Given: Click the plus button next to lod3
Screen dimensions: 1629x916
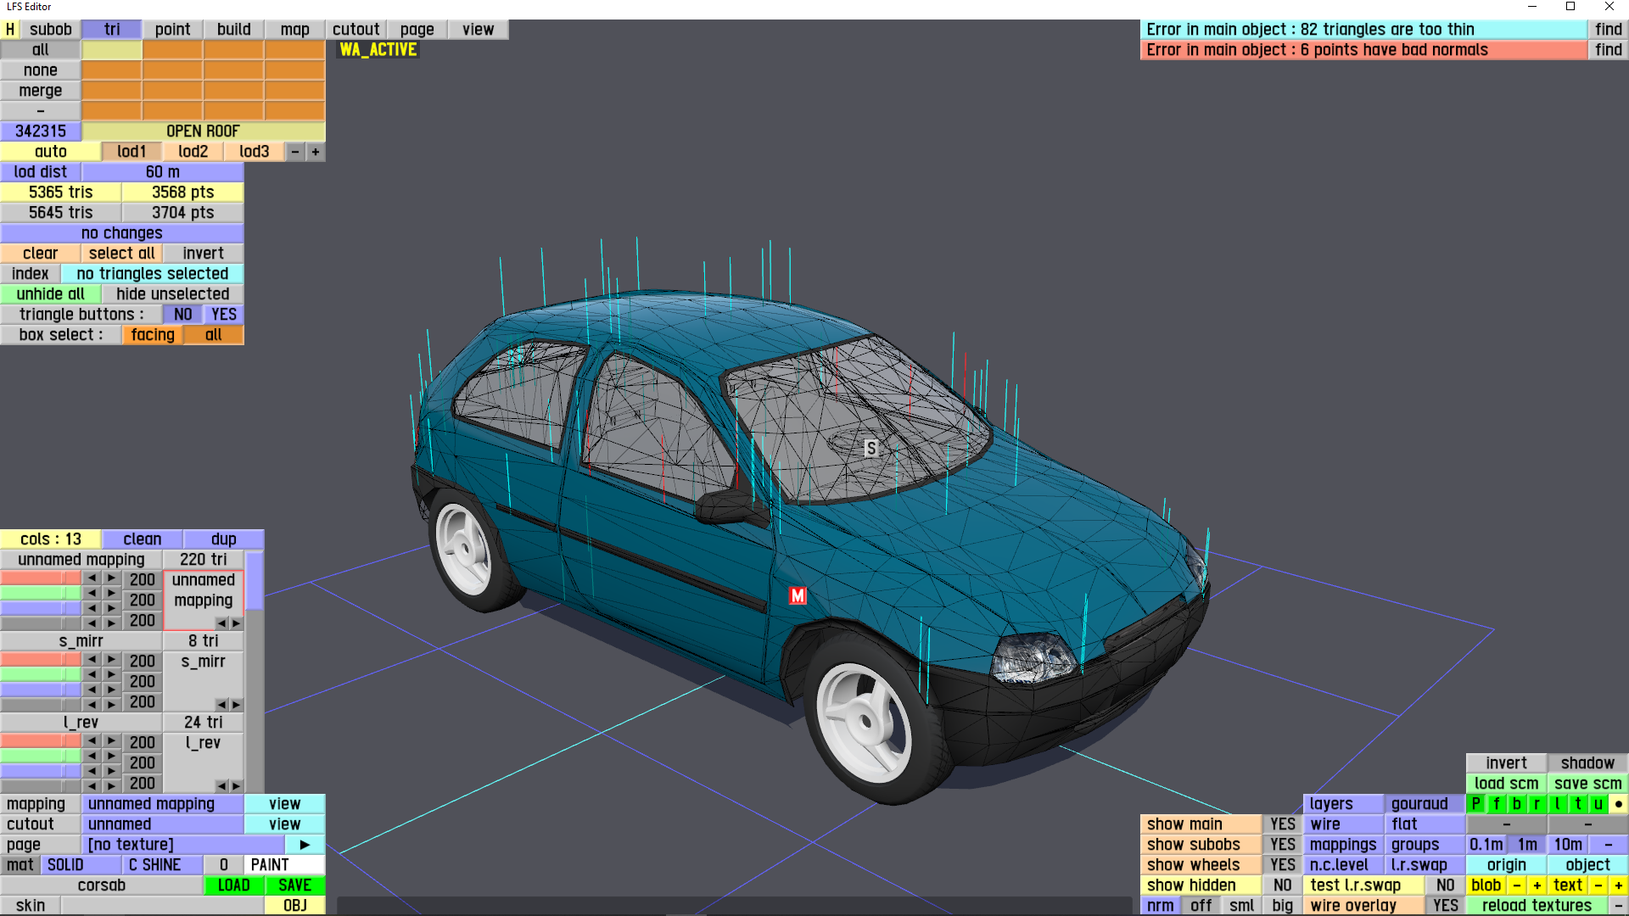Looking at the screenshot, I should click(316, 152).
